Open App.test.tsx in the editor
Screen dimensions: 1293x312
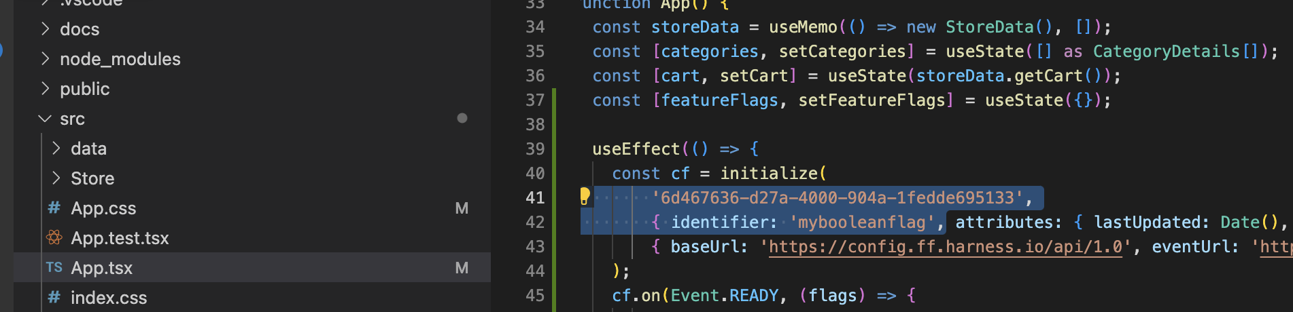120,238
